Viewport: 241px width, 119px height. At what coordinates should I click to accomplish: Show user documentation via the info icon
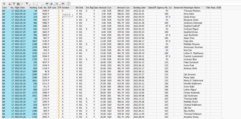[x=68, y=4]
